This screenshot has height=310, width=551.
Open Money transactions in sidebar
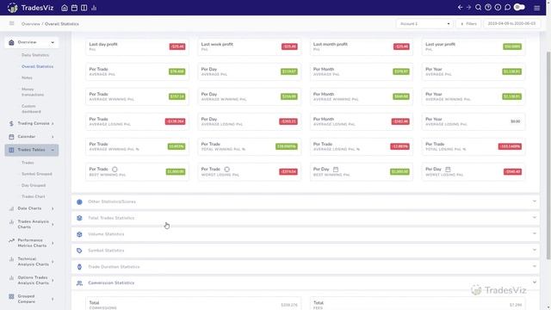coord(33,92)
